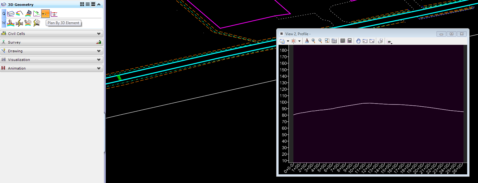The image size is (478, 183).
Task: Click the View Next icon
Action: tap(372, 41)
